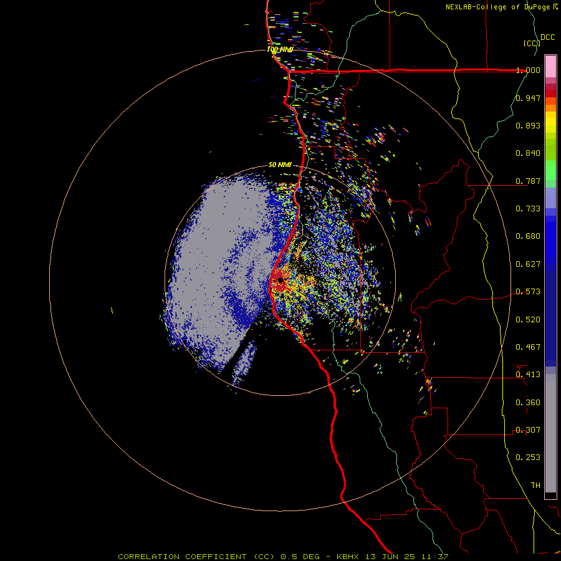This screenshot has width=561, height=561.
Task: Select the 0.307 legend value
Action: 528,430
